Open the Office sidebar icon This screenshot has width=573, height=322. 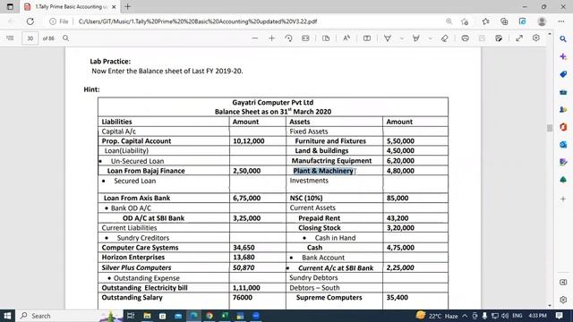563,127
